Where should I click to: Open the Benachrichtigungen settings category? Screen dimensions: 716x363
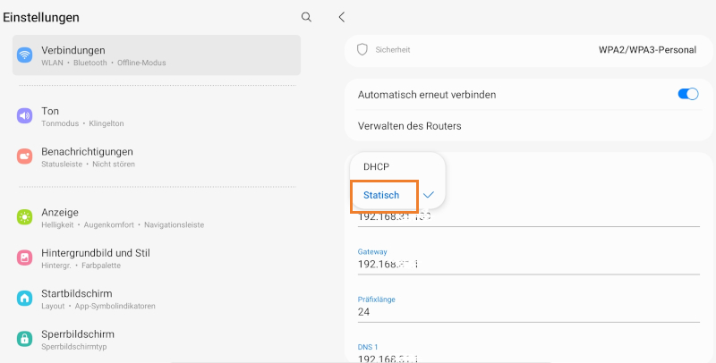tap(157, 156)
